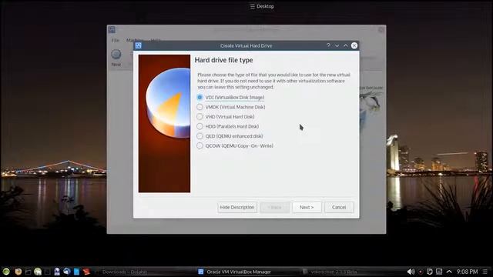The height and width of the screenshot is (277, 493).
Task: Open the green application launcher icon
Action: point(6,272)
